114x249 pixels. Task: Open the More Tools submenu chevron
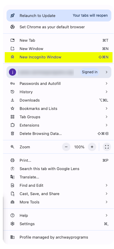107,202
